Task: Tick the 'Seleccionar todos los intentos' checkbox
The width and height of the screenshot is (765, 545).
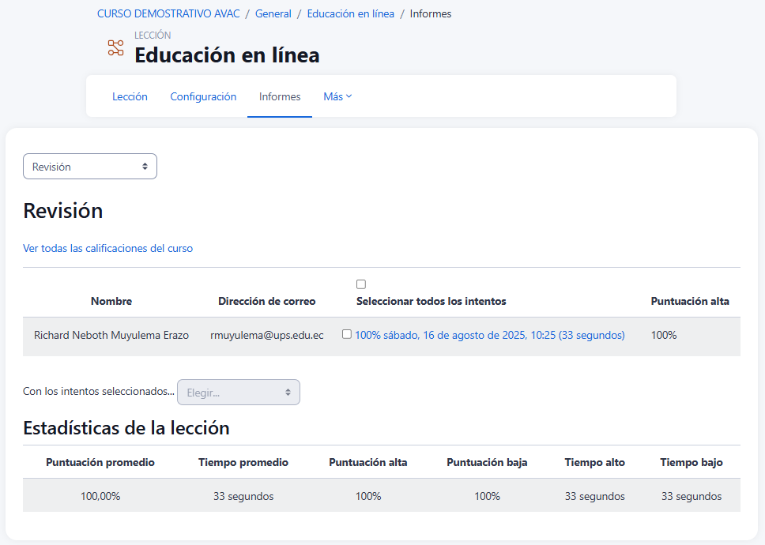Action: [x=361, y=284]
